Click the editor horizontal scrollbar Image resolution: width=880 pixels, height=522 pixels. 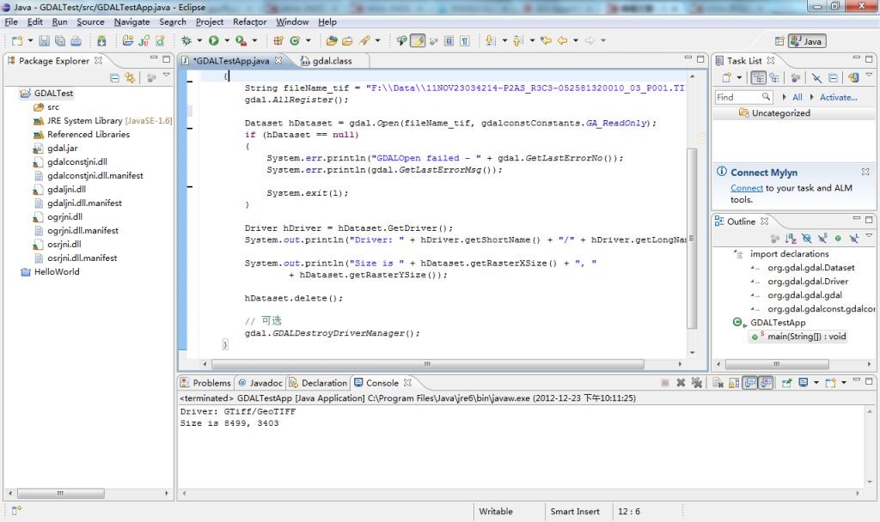coord(426,364)
